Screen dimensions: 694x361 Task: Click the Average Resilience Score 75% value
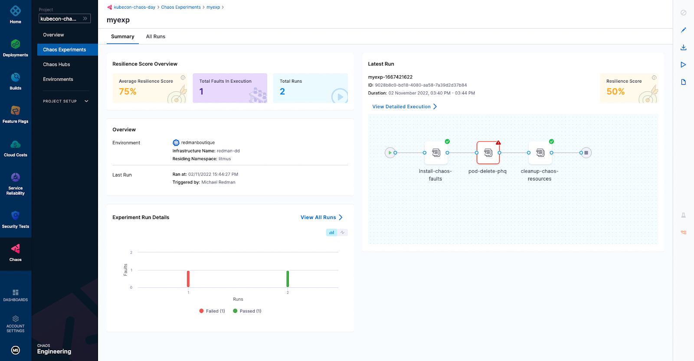point(128,91)
